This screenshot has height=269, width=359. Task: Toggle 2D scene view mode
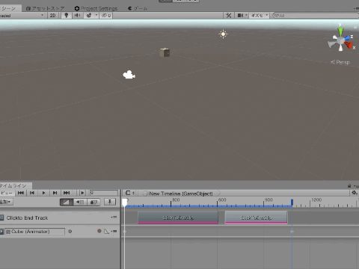pyautogui.click(x=52, y=16)
